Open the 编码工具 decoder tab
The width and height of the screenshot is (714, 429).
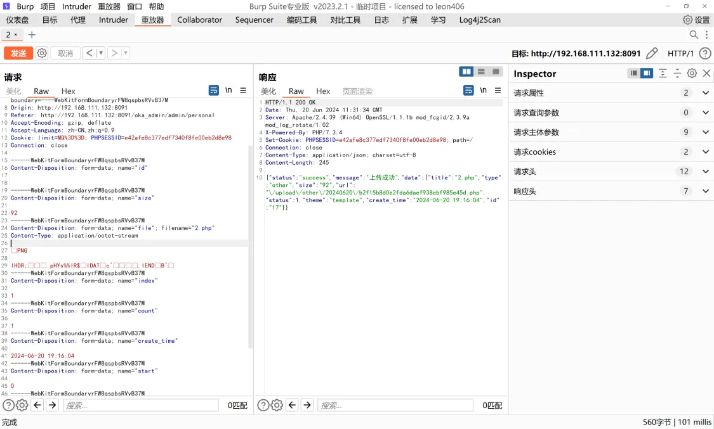[x=302, y=20]
